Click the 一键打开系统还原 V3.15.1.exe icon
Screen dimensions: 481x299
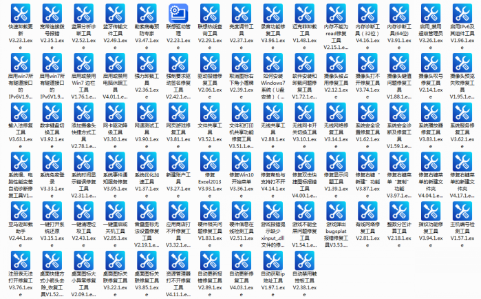pyautogui.click(x=52, y=212)
